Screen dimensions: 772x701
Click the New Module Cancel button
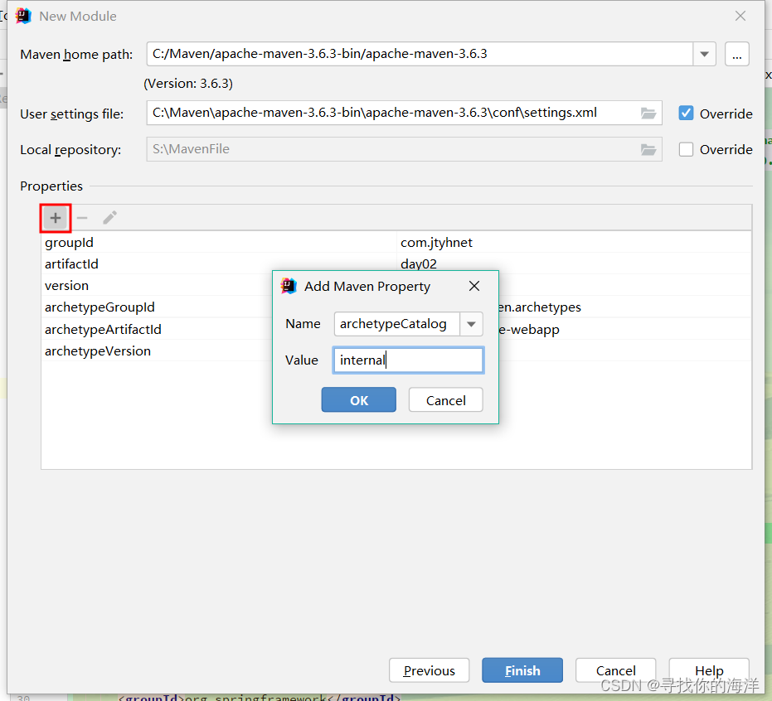tap(615, 670)
